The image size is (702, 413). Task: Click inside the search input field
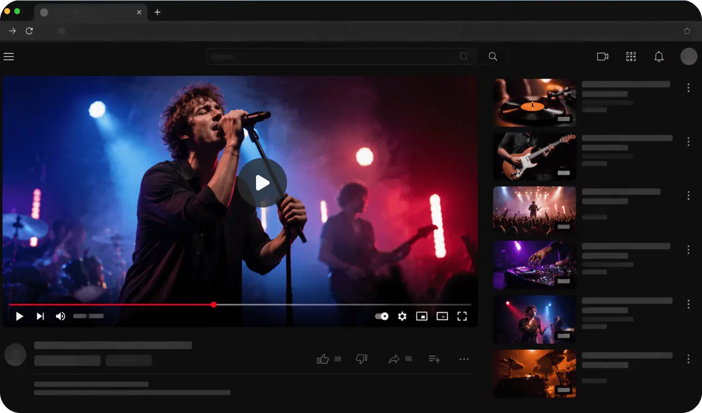(341, 57)
